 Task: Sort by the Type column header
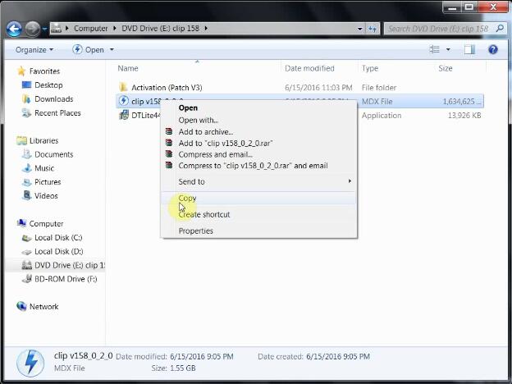point(370,68)
